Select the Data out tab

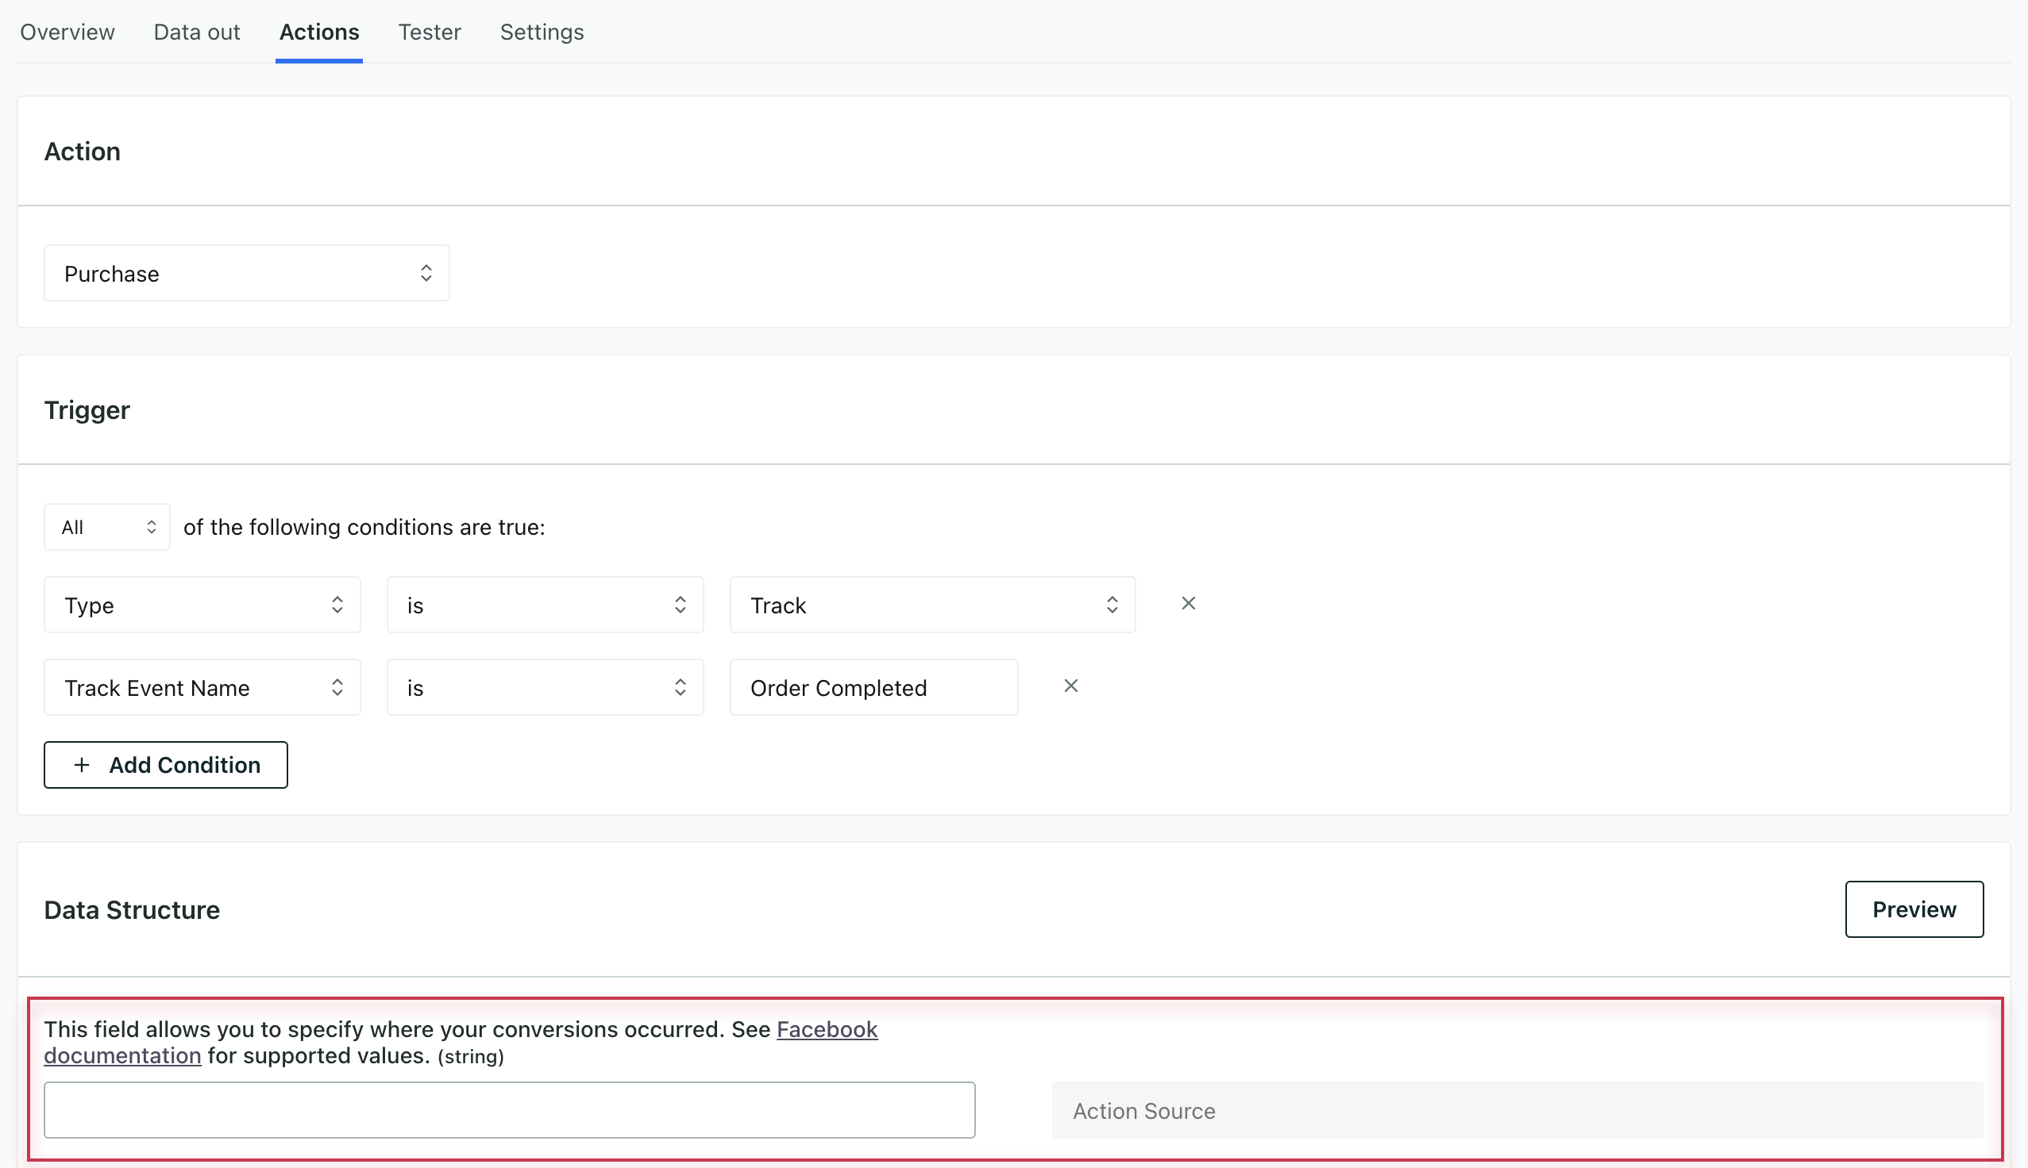coord(196,31)
